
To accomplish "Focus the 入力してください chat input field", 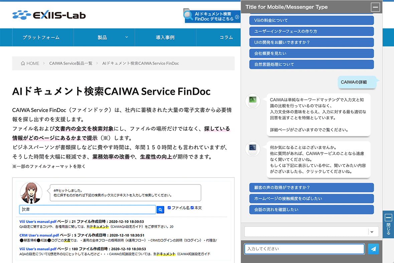I will [304, 249].
